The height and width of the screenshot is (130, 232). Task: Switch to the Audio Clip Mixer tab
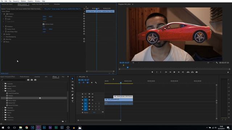click(x=40, y=4)
